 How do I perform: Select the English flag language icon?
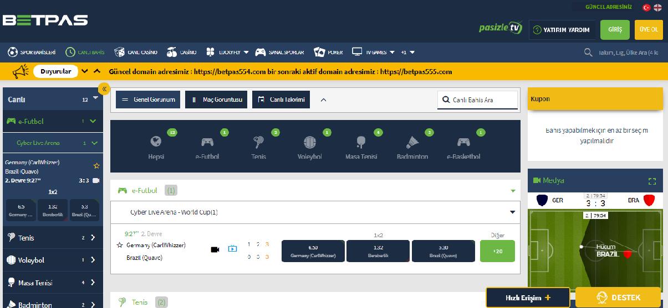[x=657, y=7]
